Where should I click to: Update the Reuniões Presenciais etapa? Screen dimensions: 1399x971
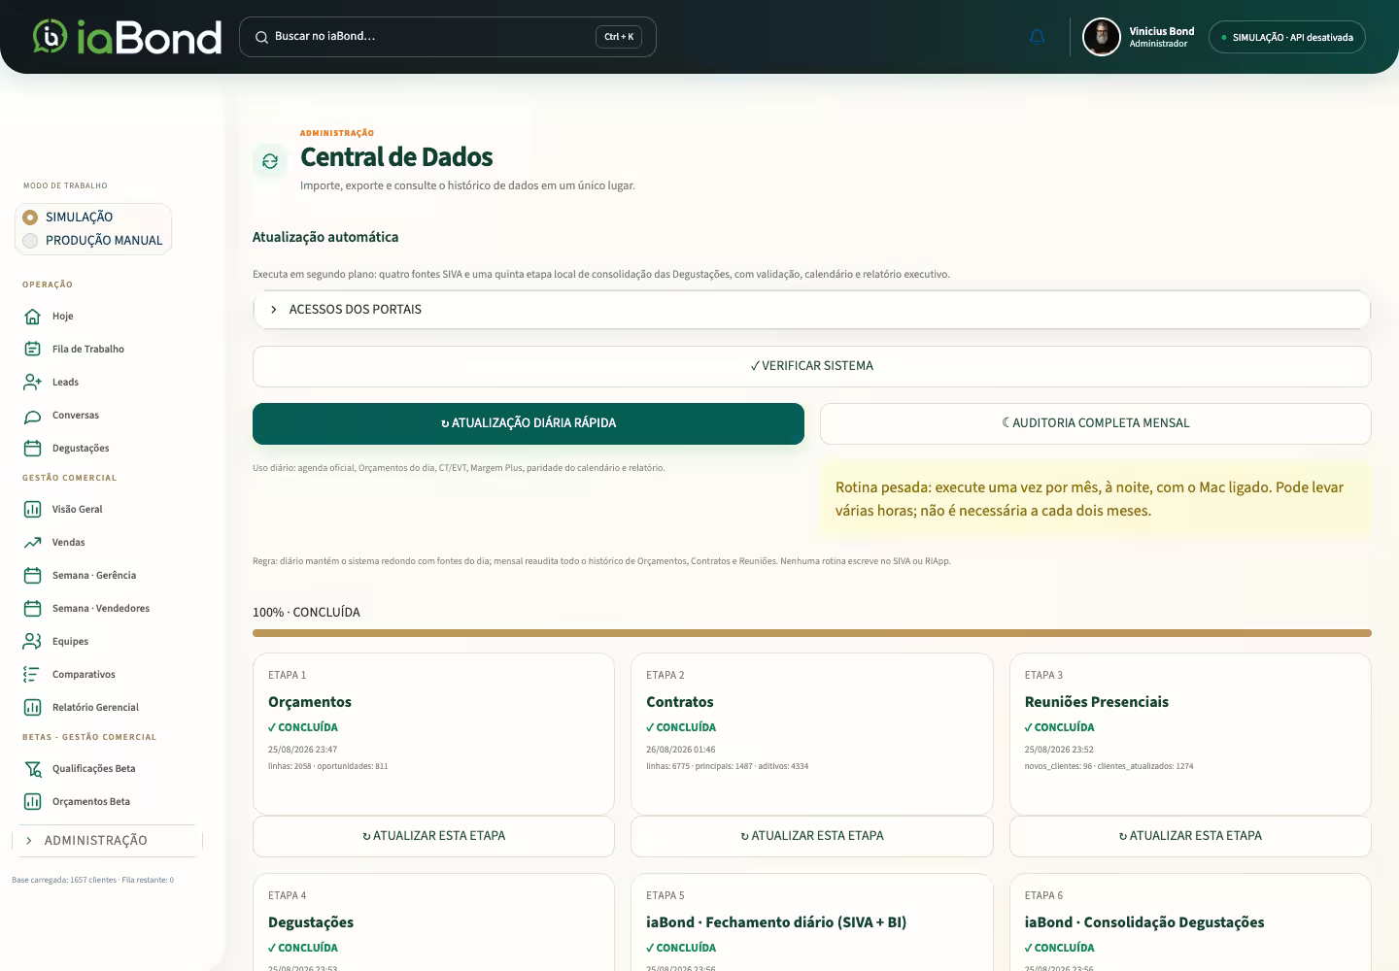pos(1190,836)
